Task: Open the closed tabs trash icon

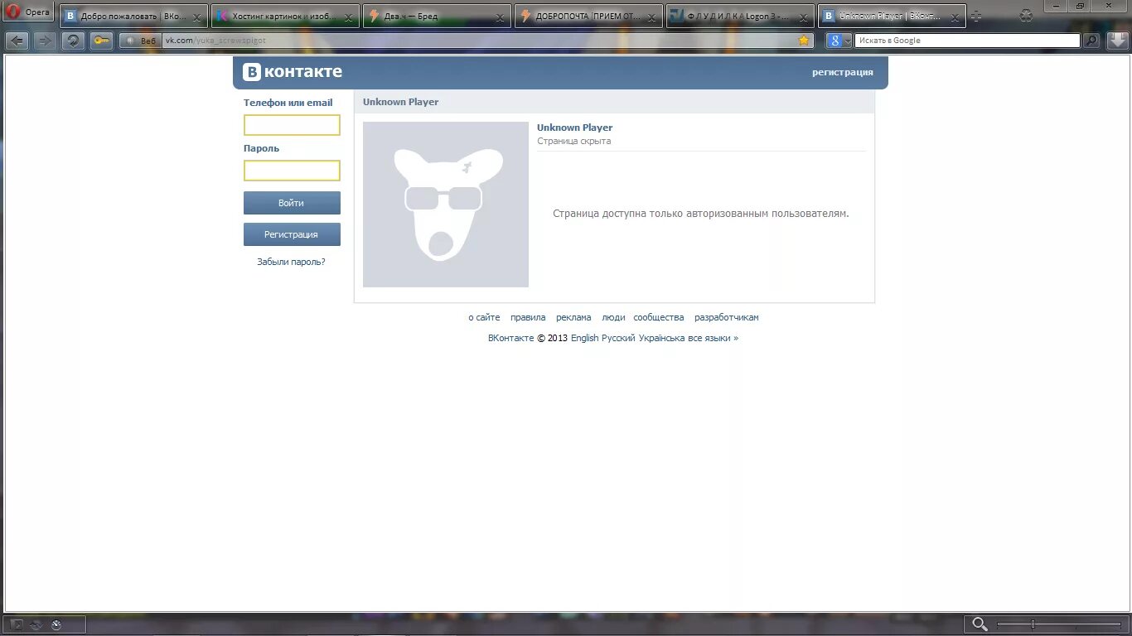Action: coord(1027,15)
